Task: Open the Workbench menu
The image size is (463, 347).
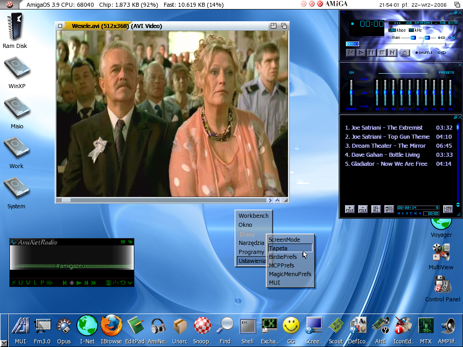Action: click(x=253, y=216)
